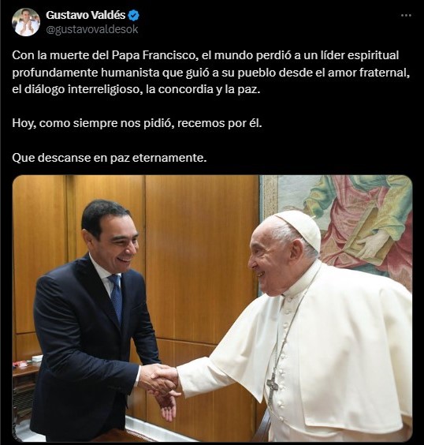The height and width of the screenshot is (445, 424).
Task: Open the three-dot more options menu
Action: pos(406,15)
